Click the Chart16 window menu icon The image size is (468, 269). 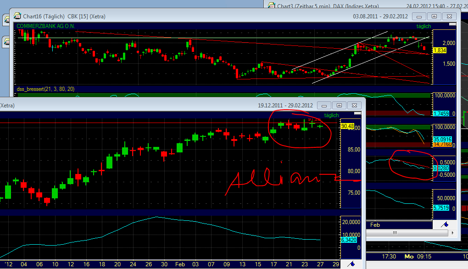[x=16, y=16]
